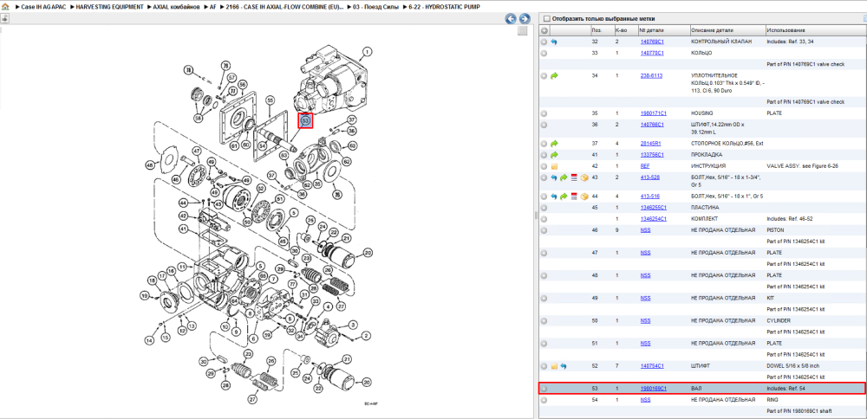Open the note icon in row 52
This screenshot has height=419, width=867.
(x=554, y=365)
